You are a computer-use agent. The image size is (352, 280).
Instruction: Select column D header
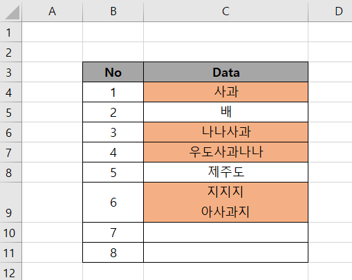click(330, 11)
